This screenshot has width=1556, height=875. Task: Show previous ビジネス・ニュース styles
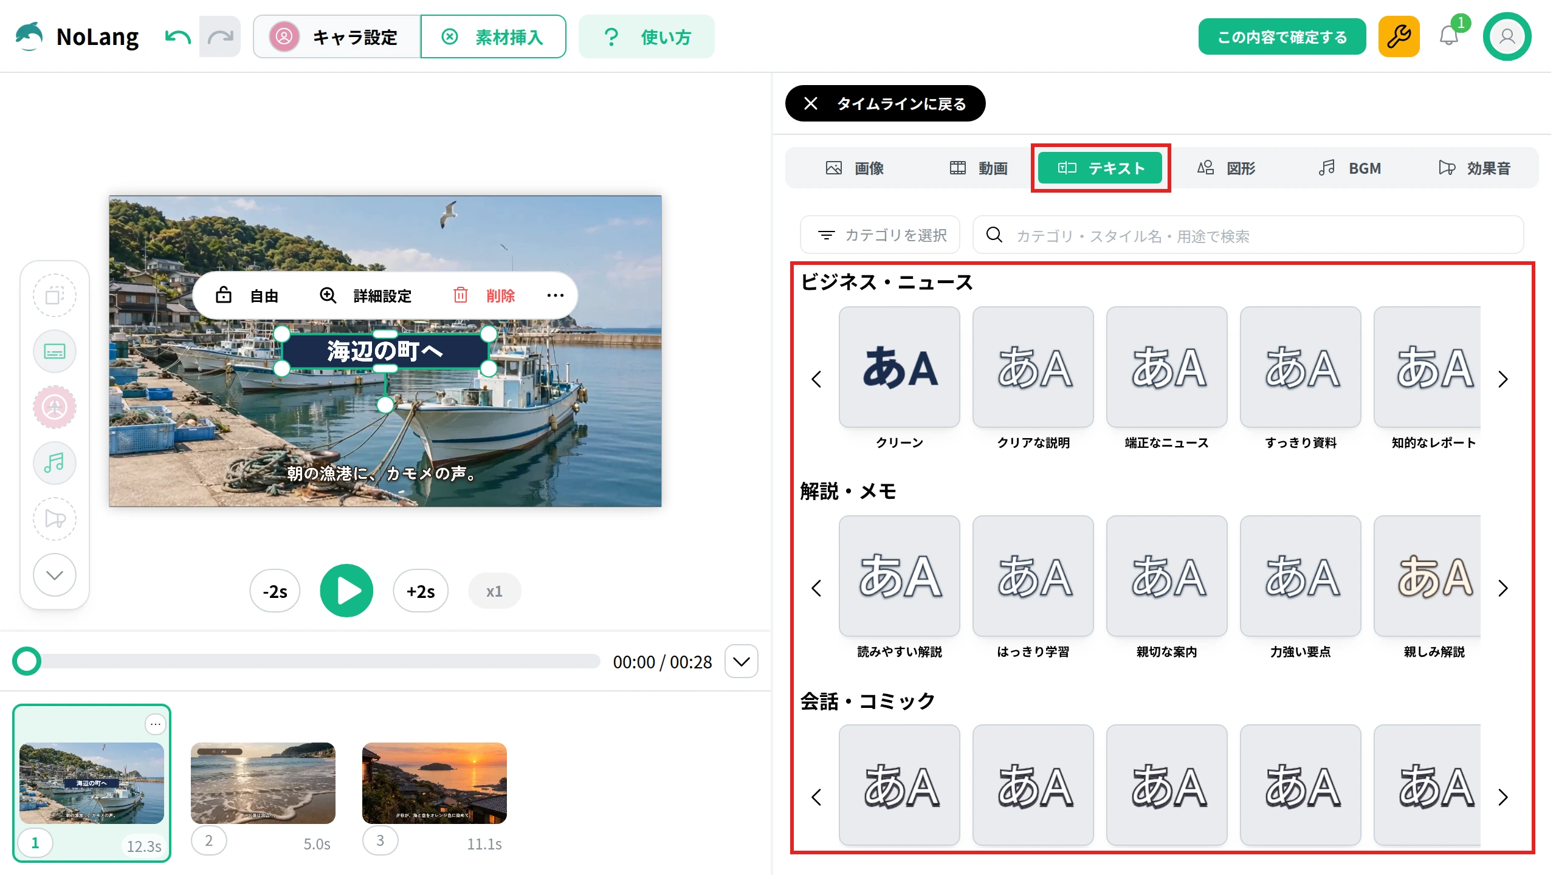pos(816,379)
